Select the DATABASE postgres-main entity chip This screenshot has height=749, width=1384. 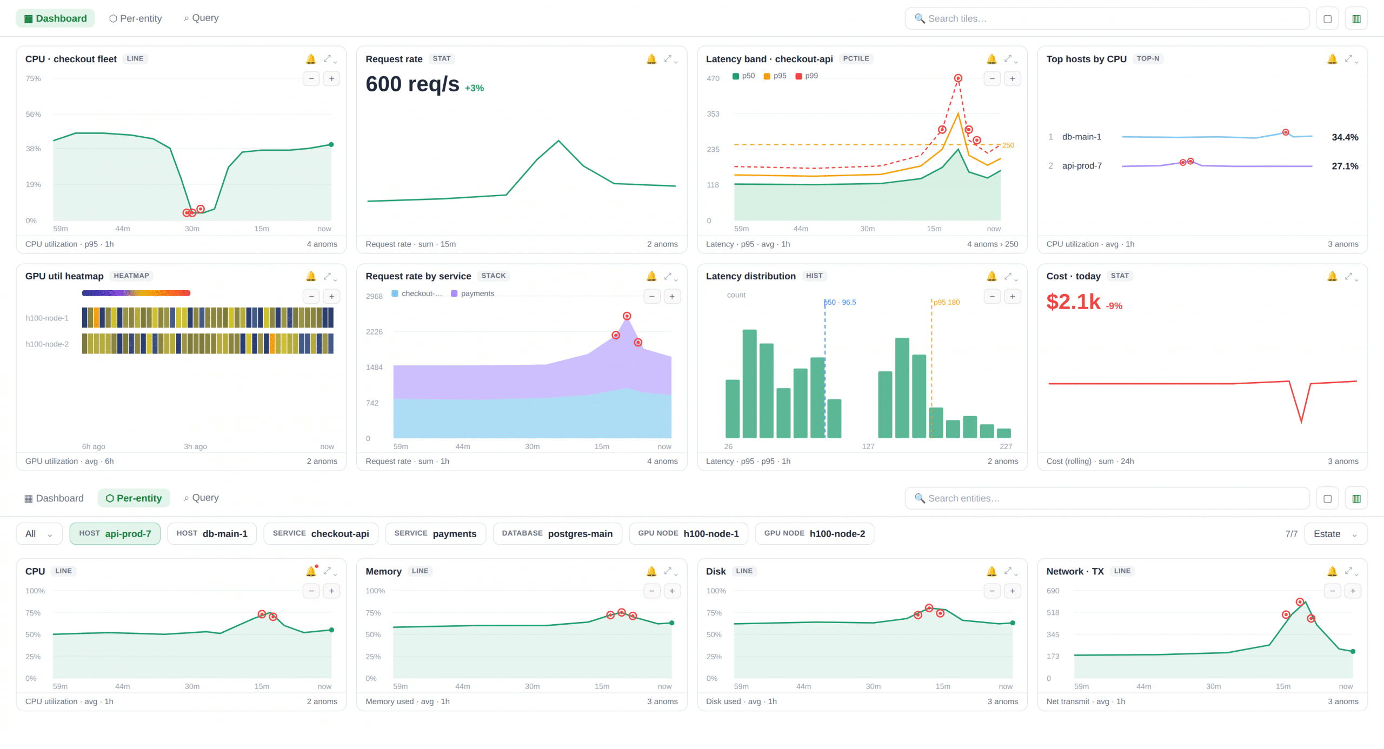point(557,534)
